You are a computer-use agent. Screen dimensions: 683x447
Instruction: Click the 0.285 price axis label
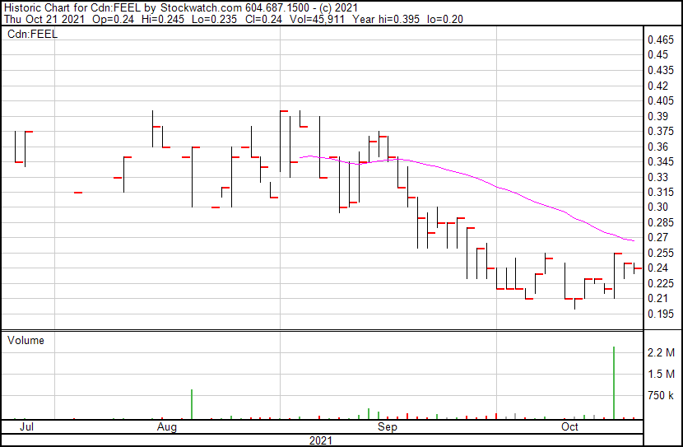coord(660,222)
